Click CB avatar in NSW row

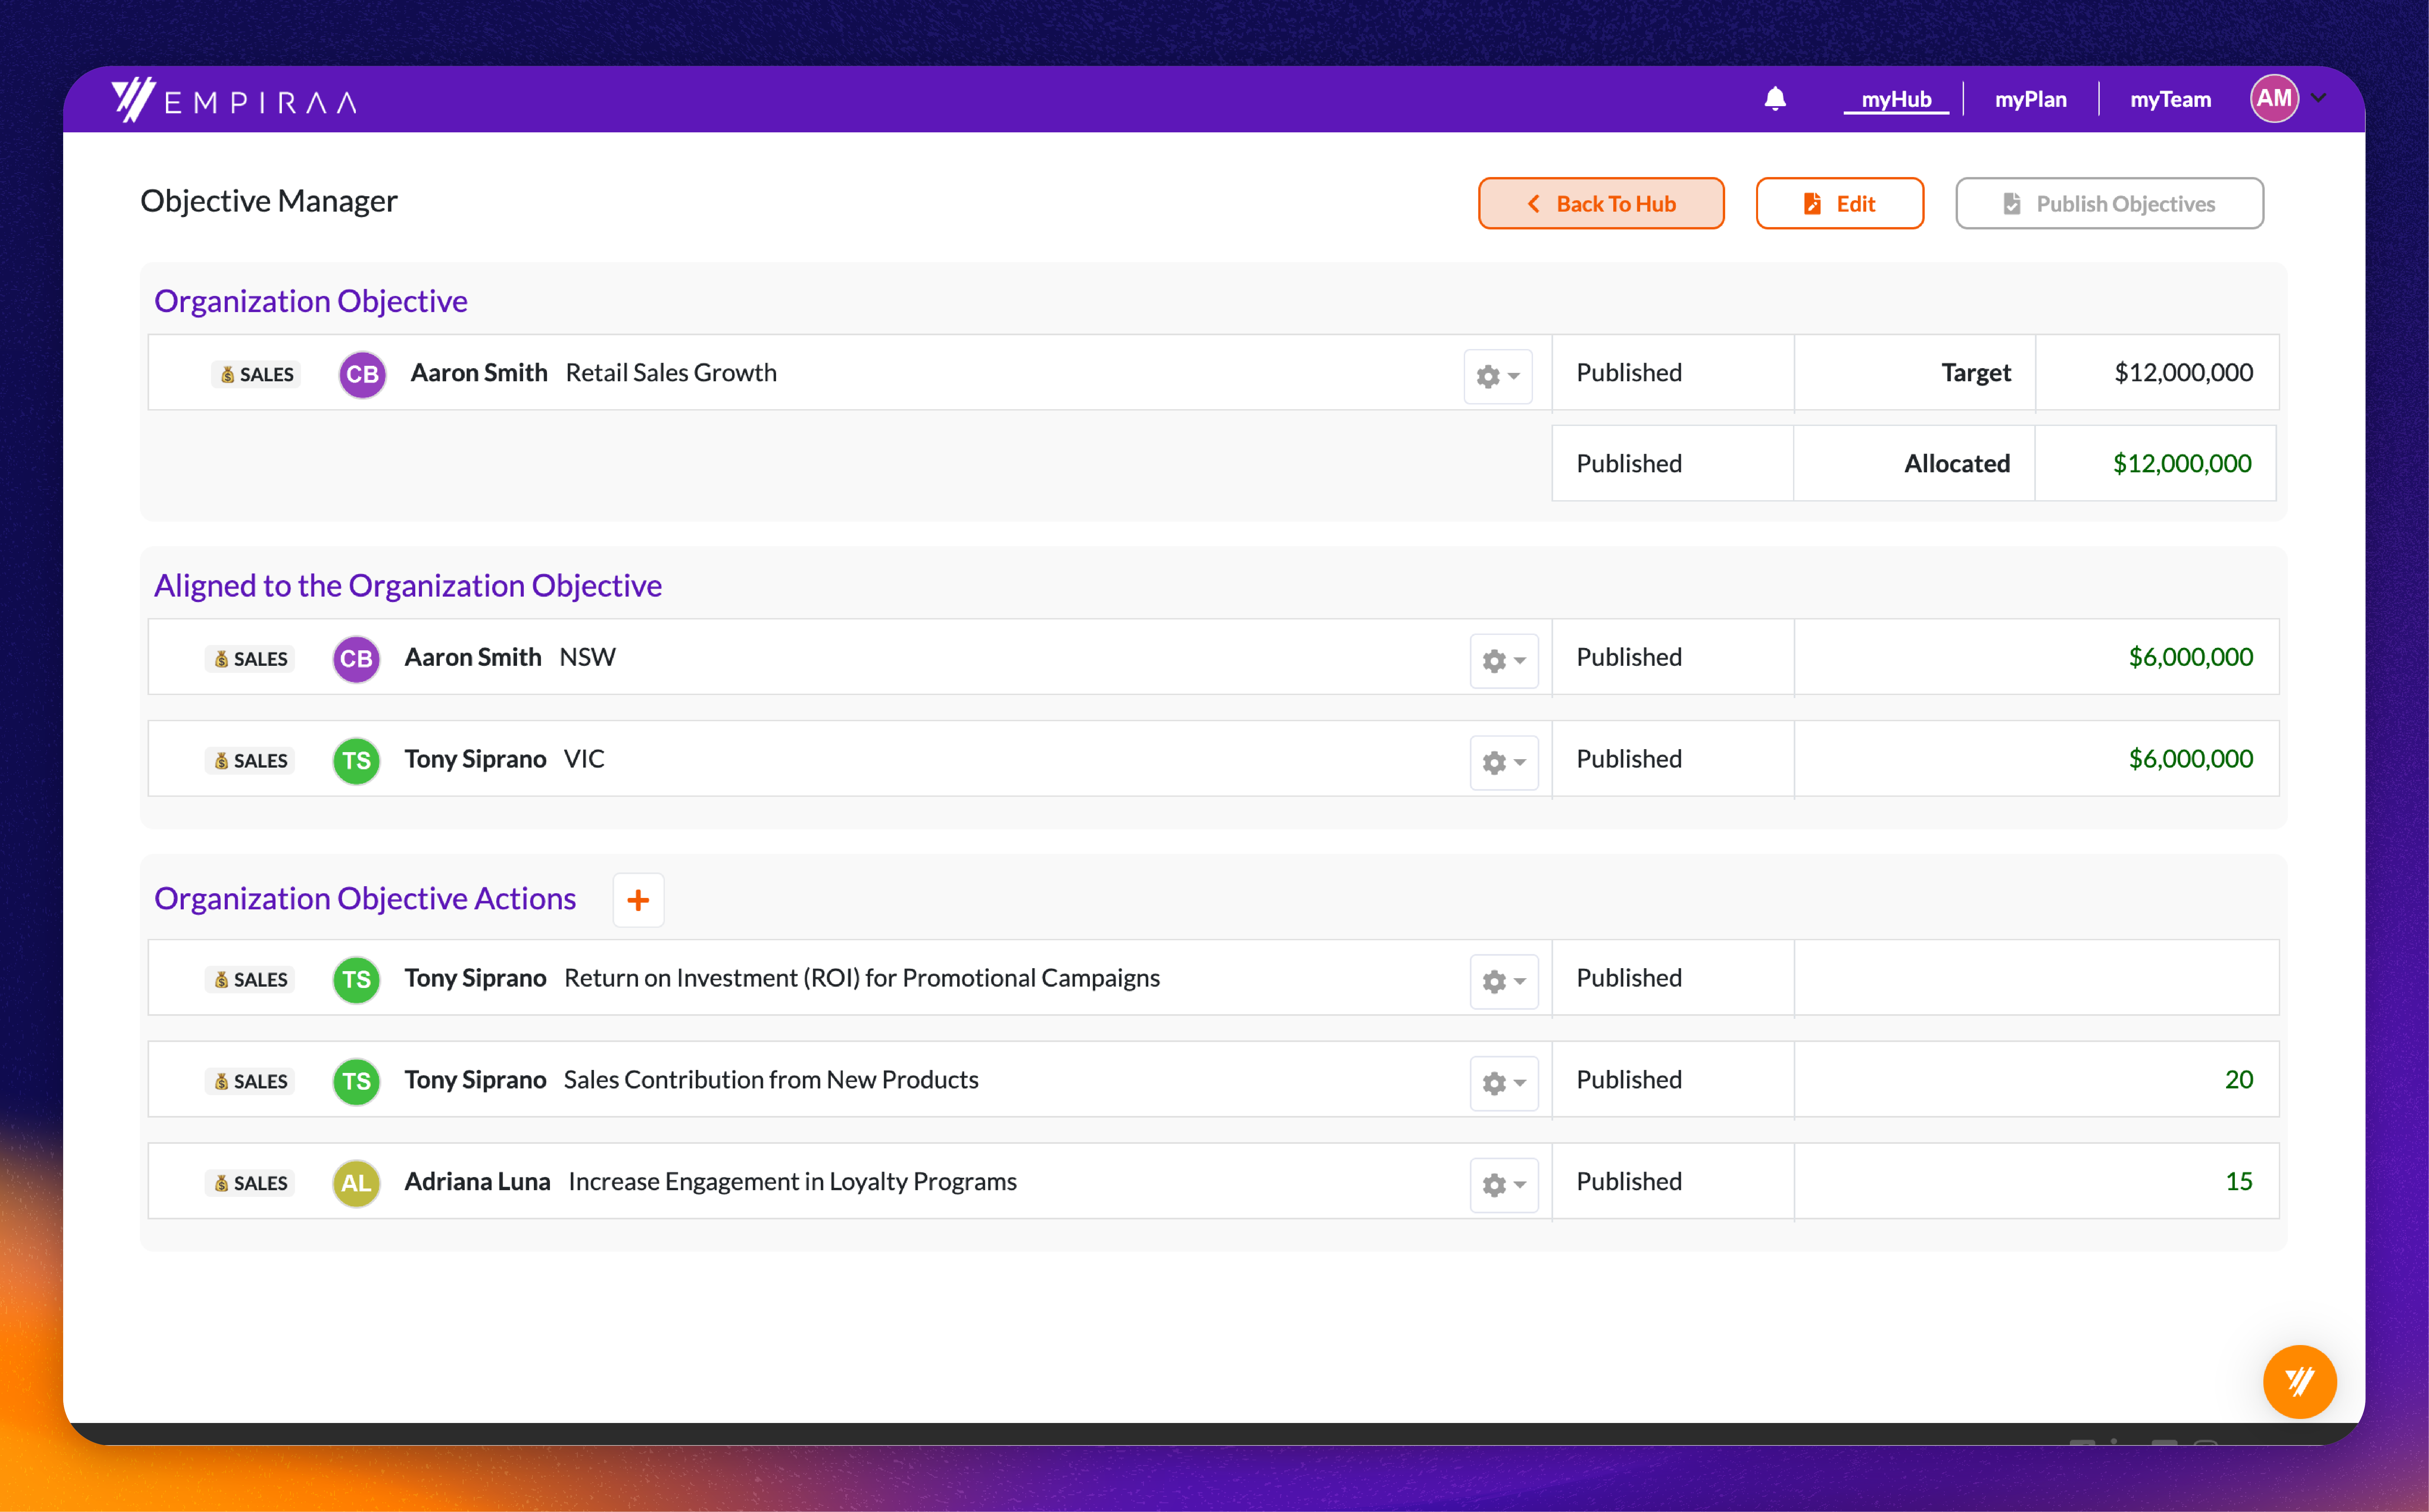pyautogui.click(x=356, y=659)
